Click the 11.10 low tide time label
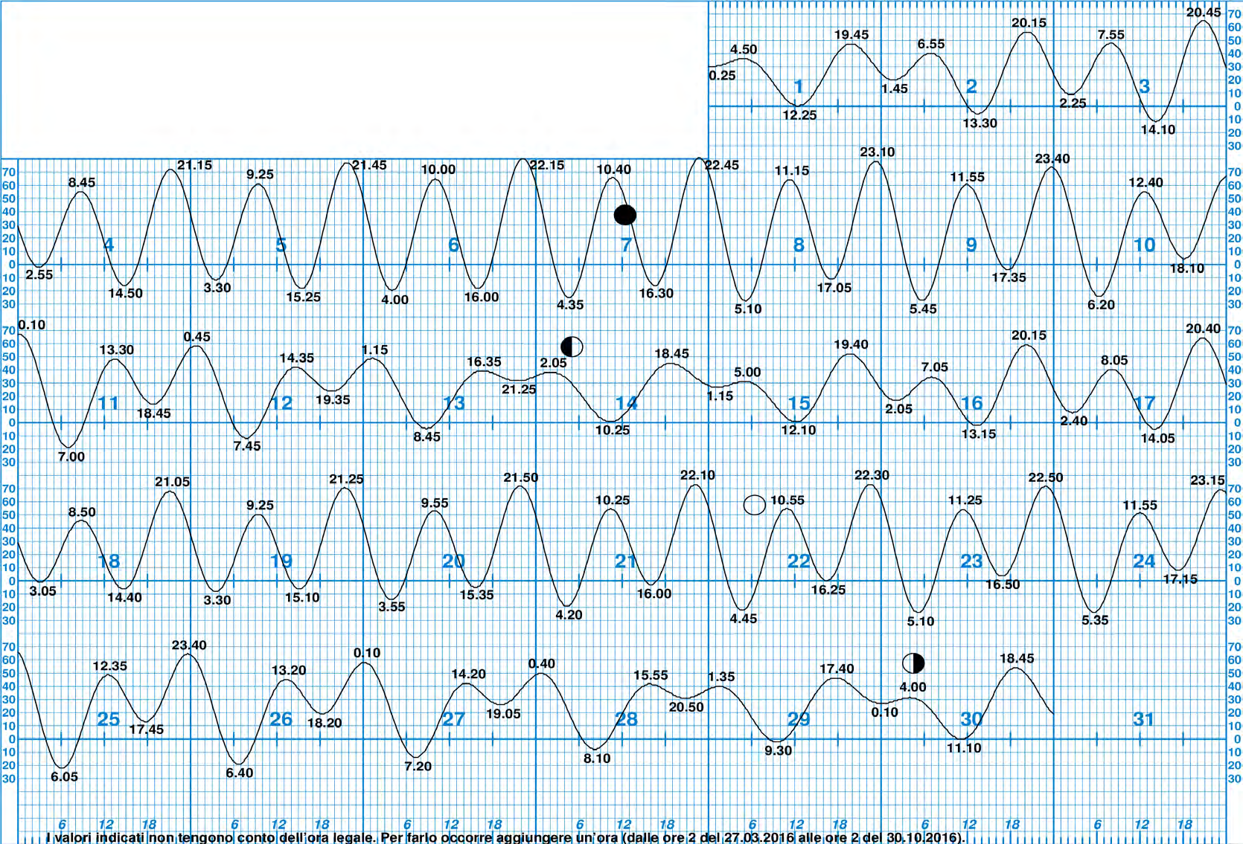Image resolution: width=1243 pixels, height=844 pixels. click(x=965, y=748)
